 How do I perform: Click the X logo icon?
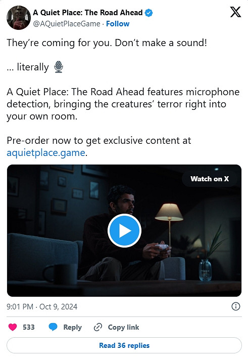tap(235, 12)
